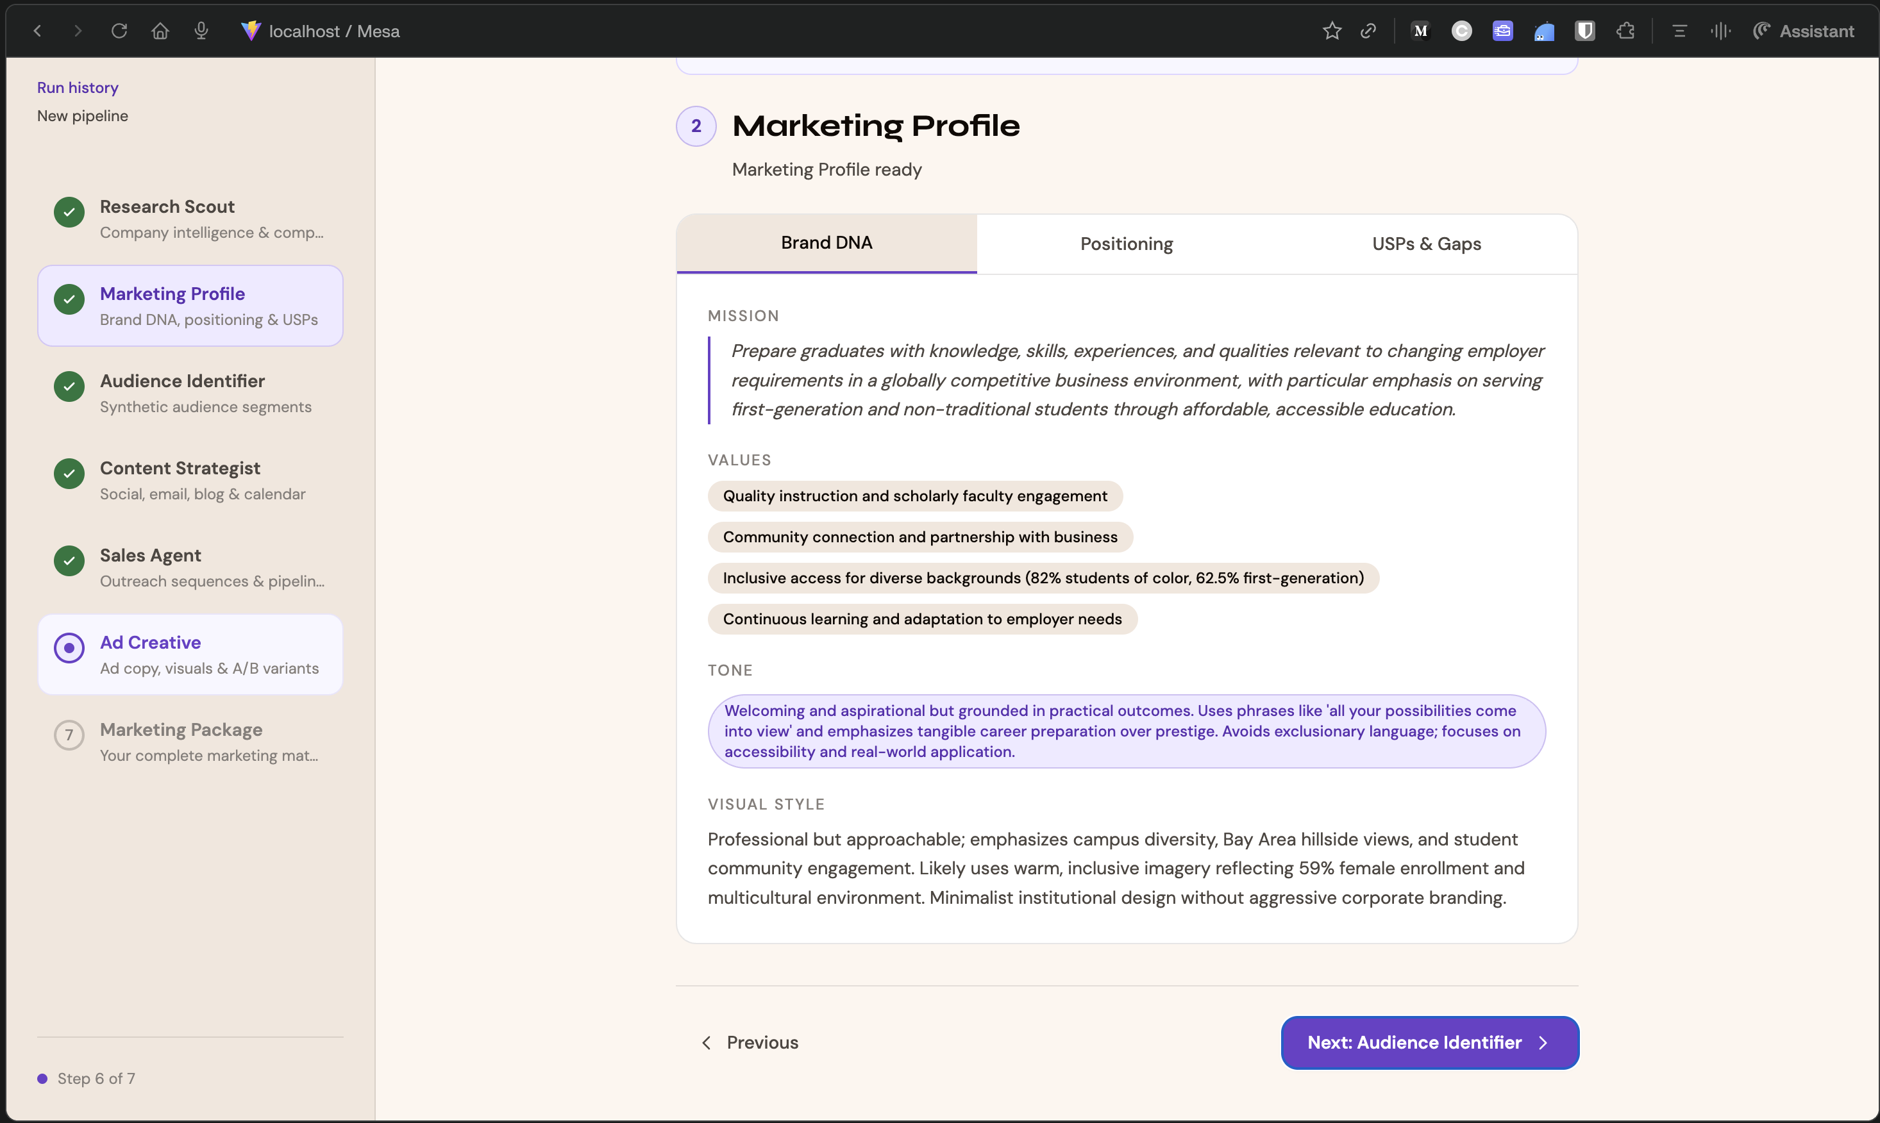Click the Research Scout completed checkmark
1880x1123 pixels.
click(x=69, y=212)
